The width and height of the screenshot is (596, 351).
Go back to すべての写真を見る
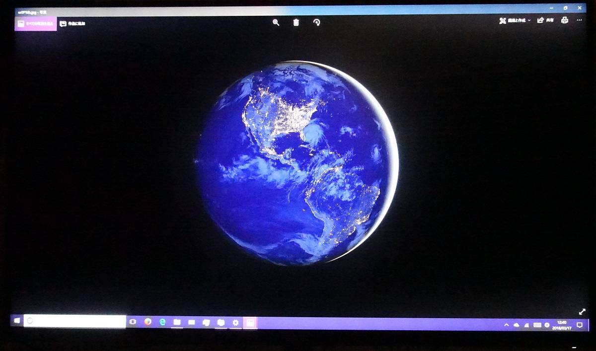36,23
